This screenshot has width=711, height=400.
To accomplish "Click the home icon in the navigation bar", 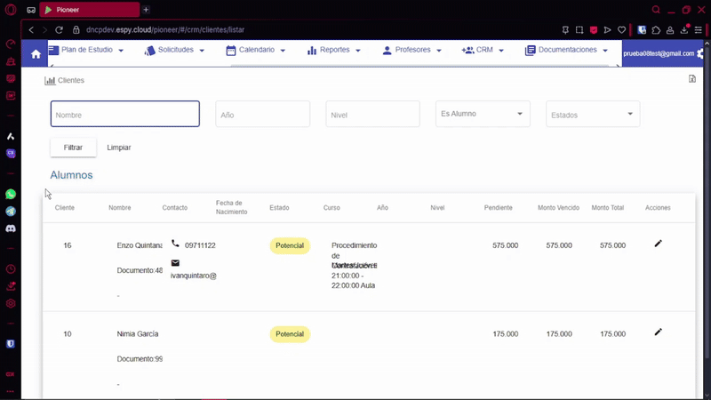I will (36, 54).
